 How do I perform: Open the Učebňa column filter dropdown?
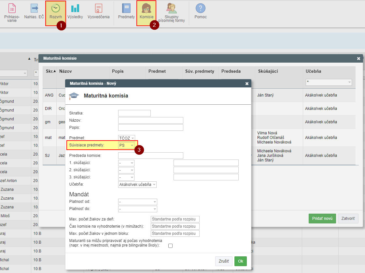(x=329, y=82)
